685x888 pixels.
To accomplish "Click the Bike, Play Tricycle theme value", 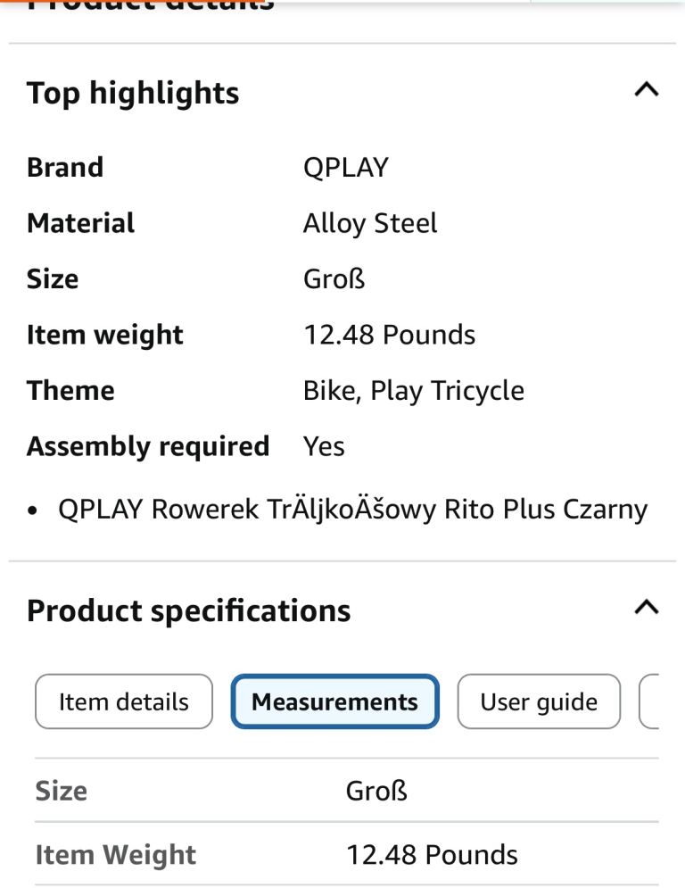I will pyautogui.click(x=413, y=391).
